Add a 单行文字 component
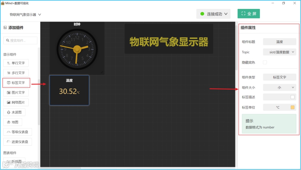 [16, 63]
